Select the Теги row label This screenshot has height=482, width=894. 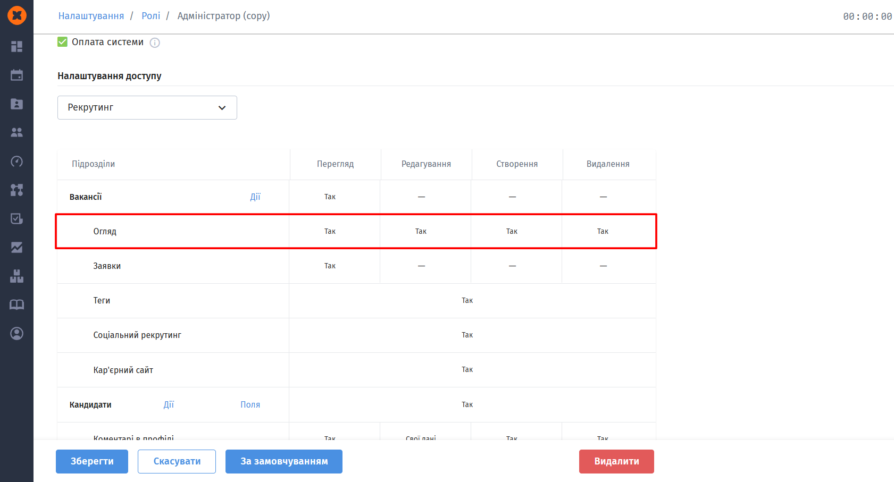click(x=102, y=300)
